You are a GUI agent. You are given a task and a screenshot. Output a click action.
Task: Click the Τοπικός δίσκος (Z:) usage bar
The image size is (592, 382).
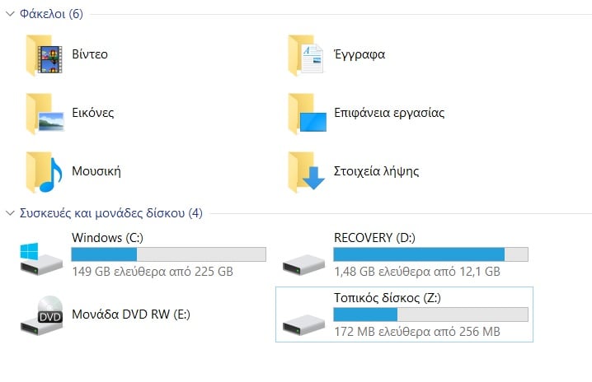(x=430, y=314)
